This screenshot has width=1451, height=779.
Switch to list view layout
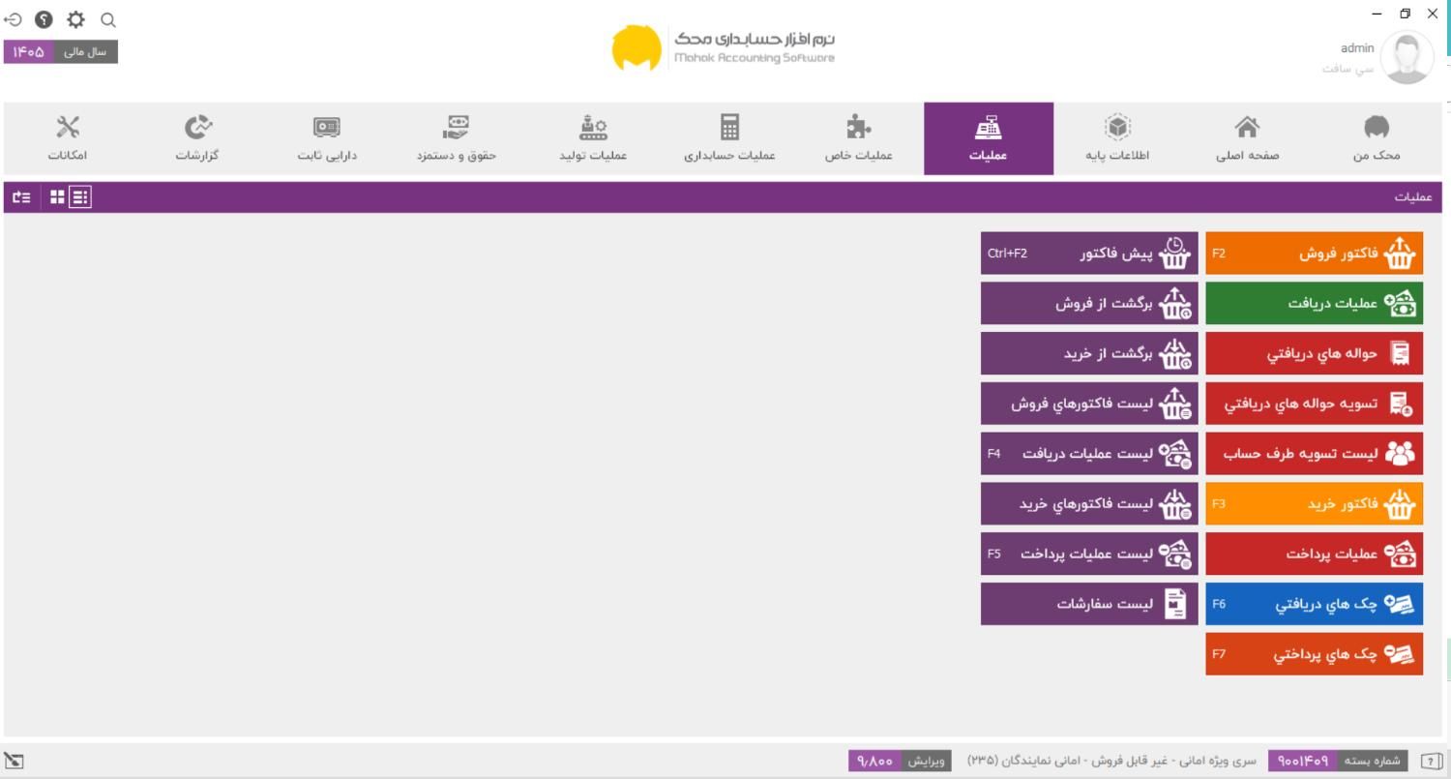coord(80,197)
